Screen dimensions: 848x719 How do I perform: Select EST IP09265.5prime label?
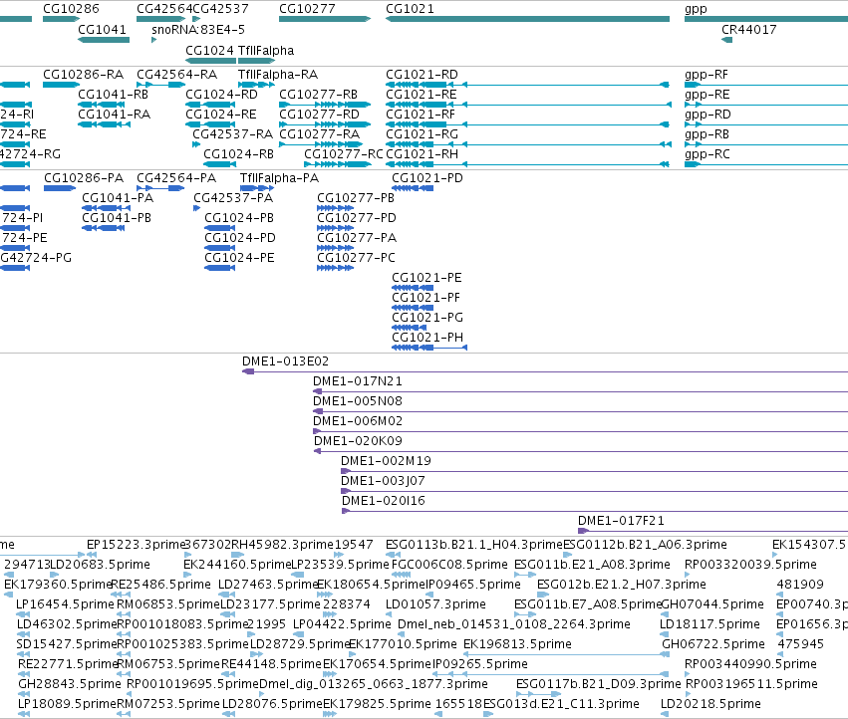click(x=479, y=664)
